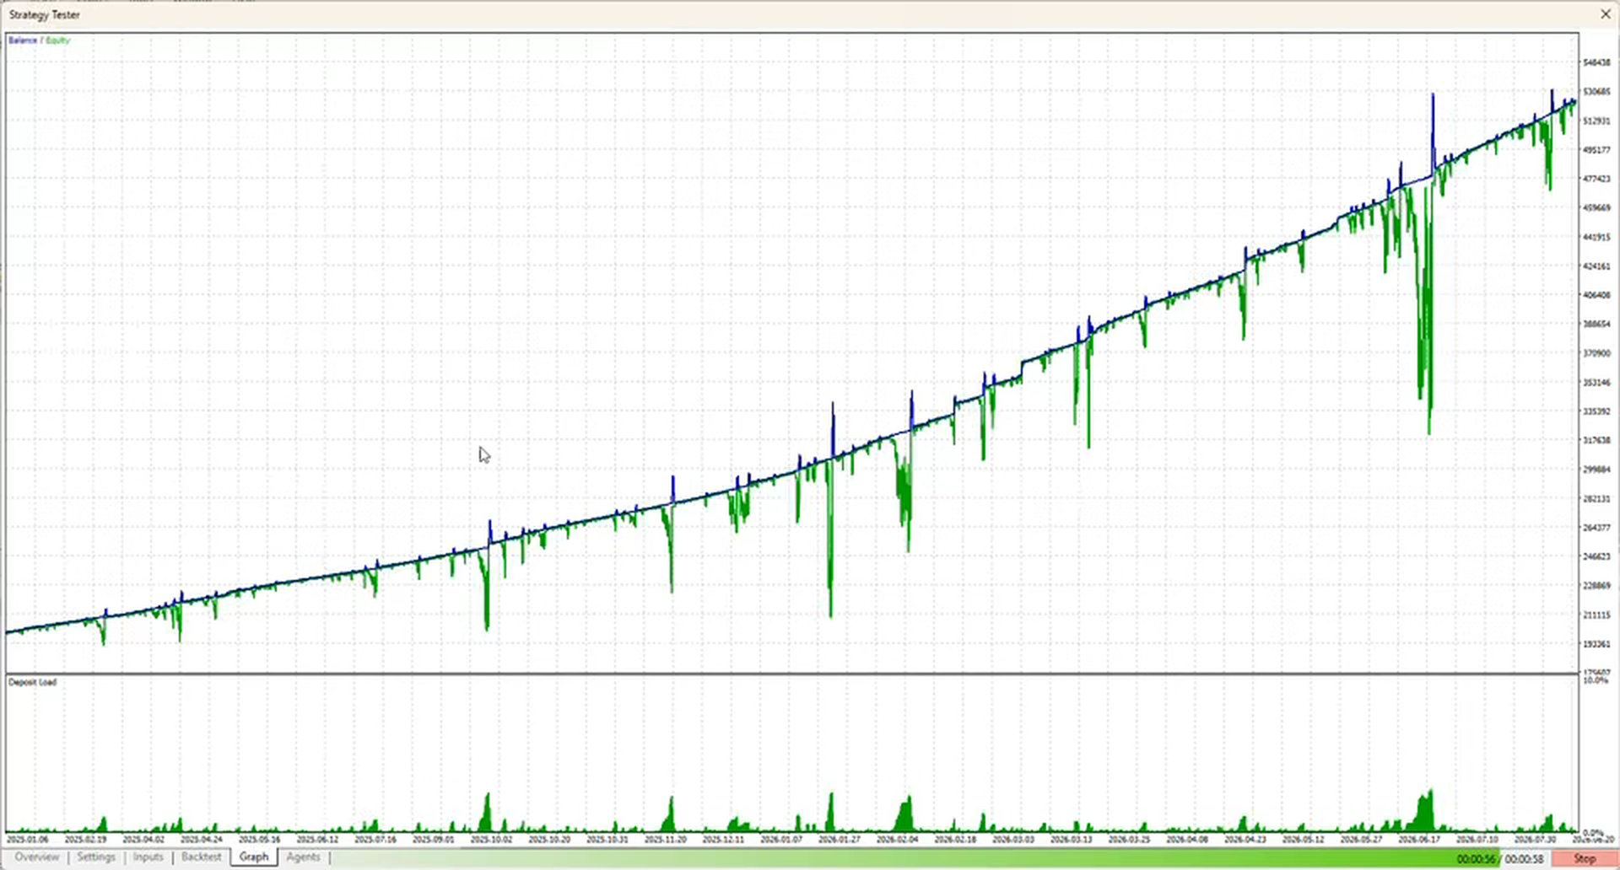Click the Equity legend label
This screenshot has width=1620, height=870.
58,40
